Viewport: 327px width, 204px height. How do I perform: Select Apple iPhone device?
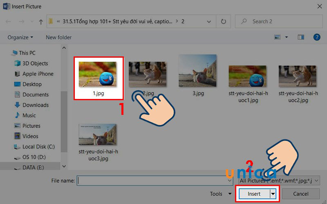(34, 74)
